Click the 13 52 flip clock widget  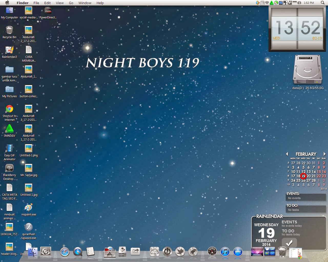click(297, 28)
